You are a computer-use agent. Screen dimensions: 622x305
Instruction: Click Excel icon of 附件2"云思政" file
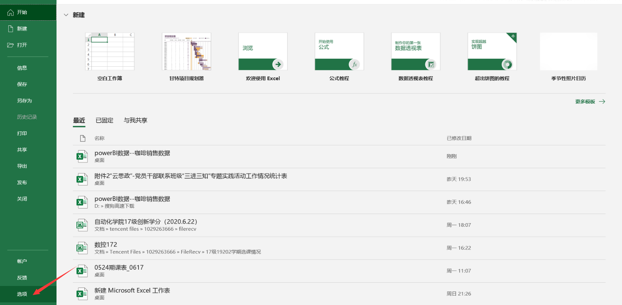(x=82, y=180)
